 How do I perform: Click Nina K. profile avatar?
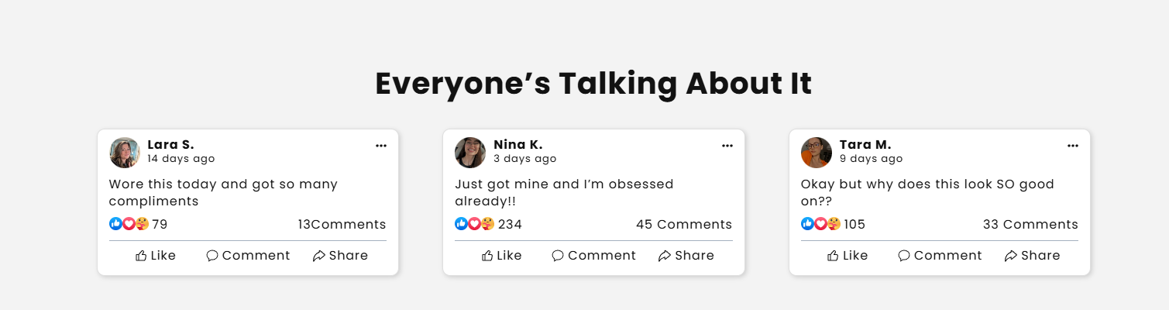pos(470,153)
